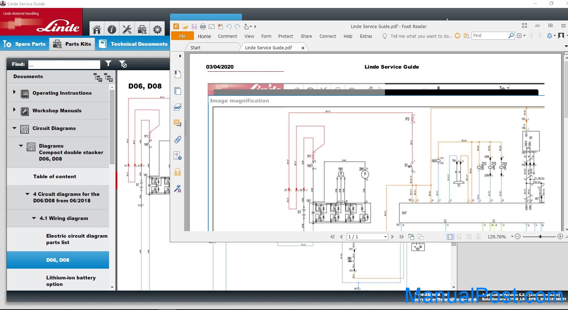The height and width of the screenshot is (310, 568).
Task: Click the Foxit zoom slider handle
Action: coord(540,237)
